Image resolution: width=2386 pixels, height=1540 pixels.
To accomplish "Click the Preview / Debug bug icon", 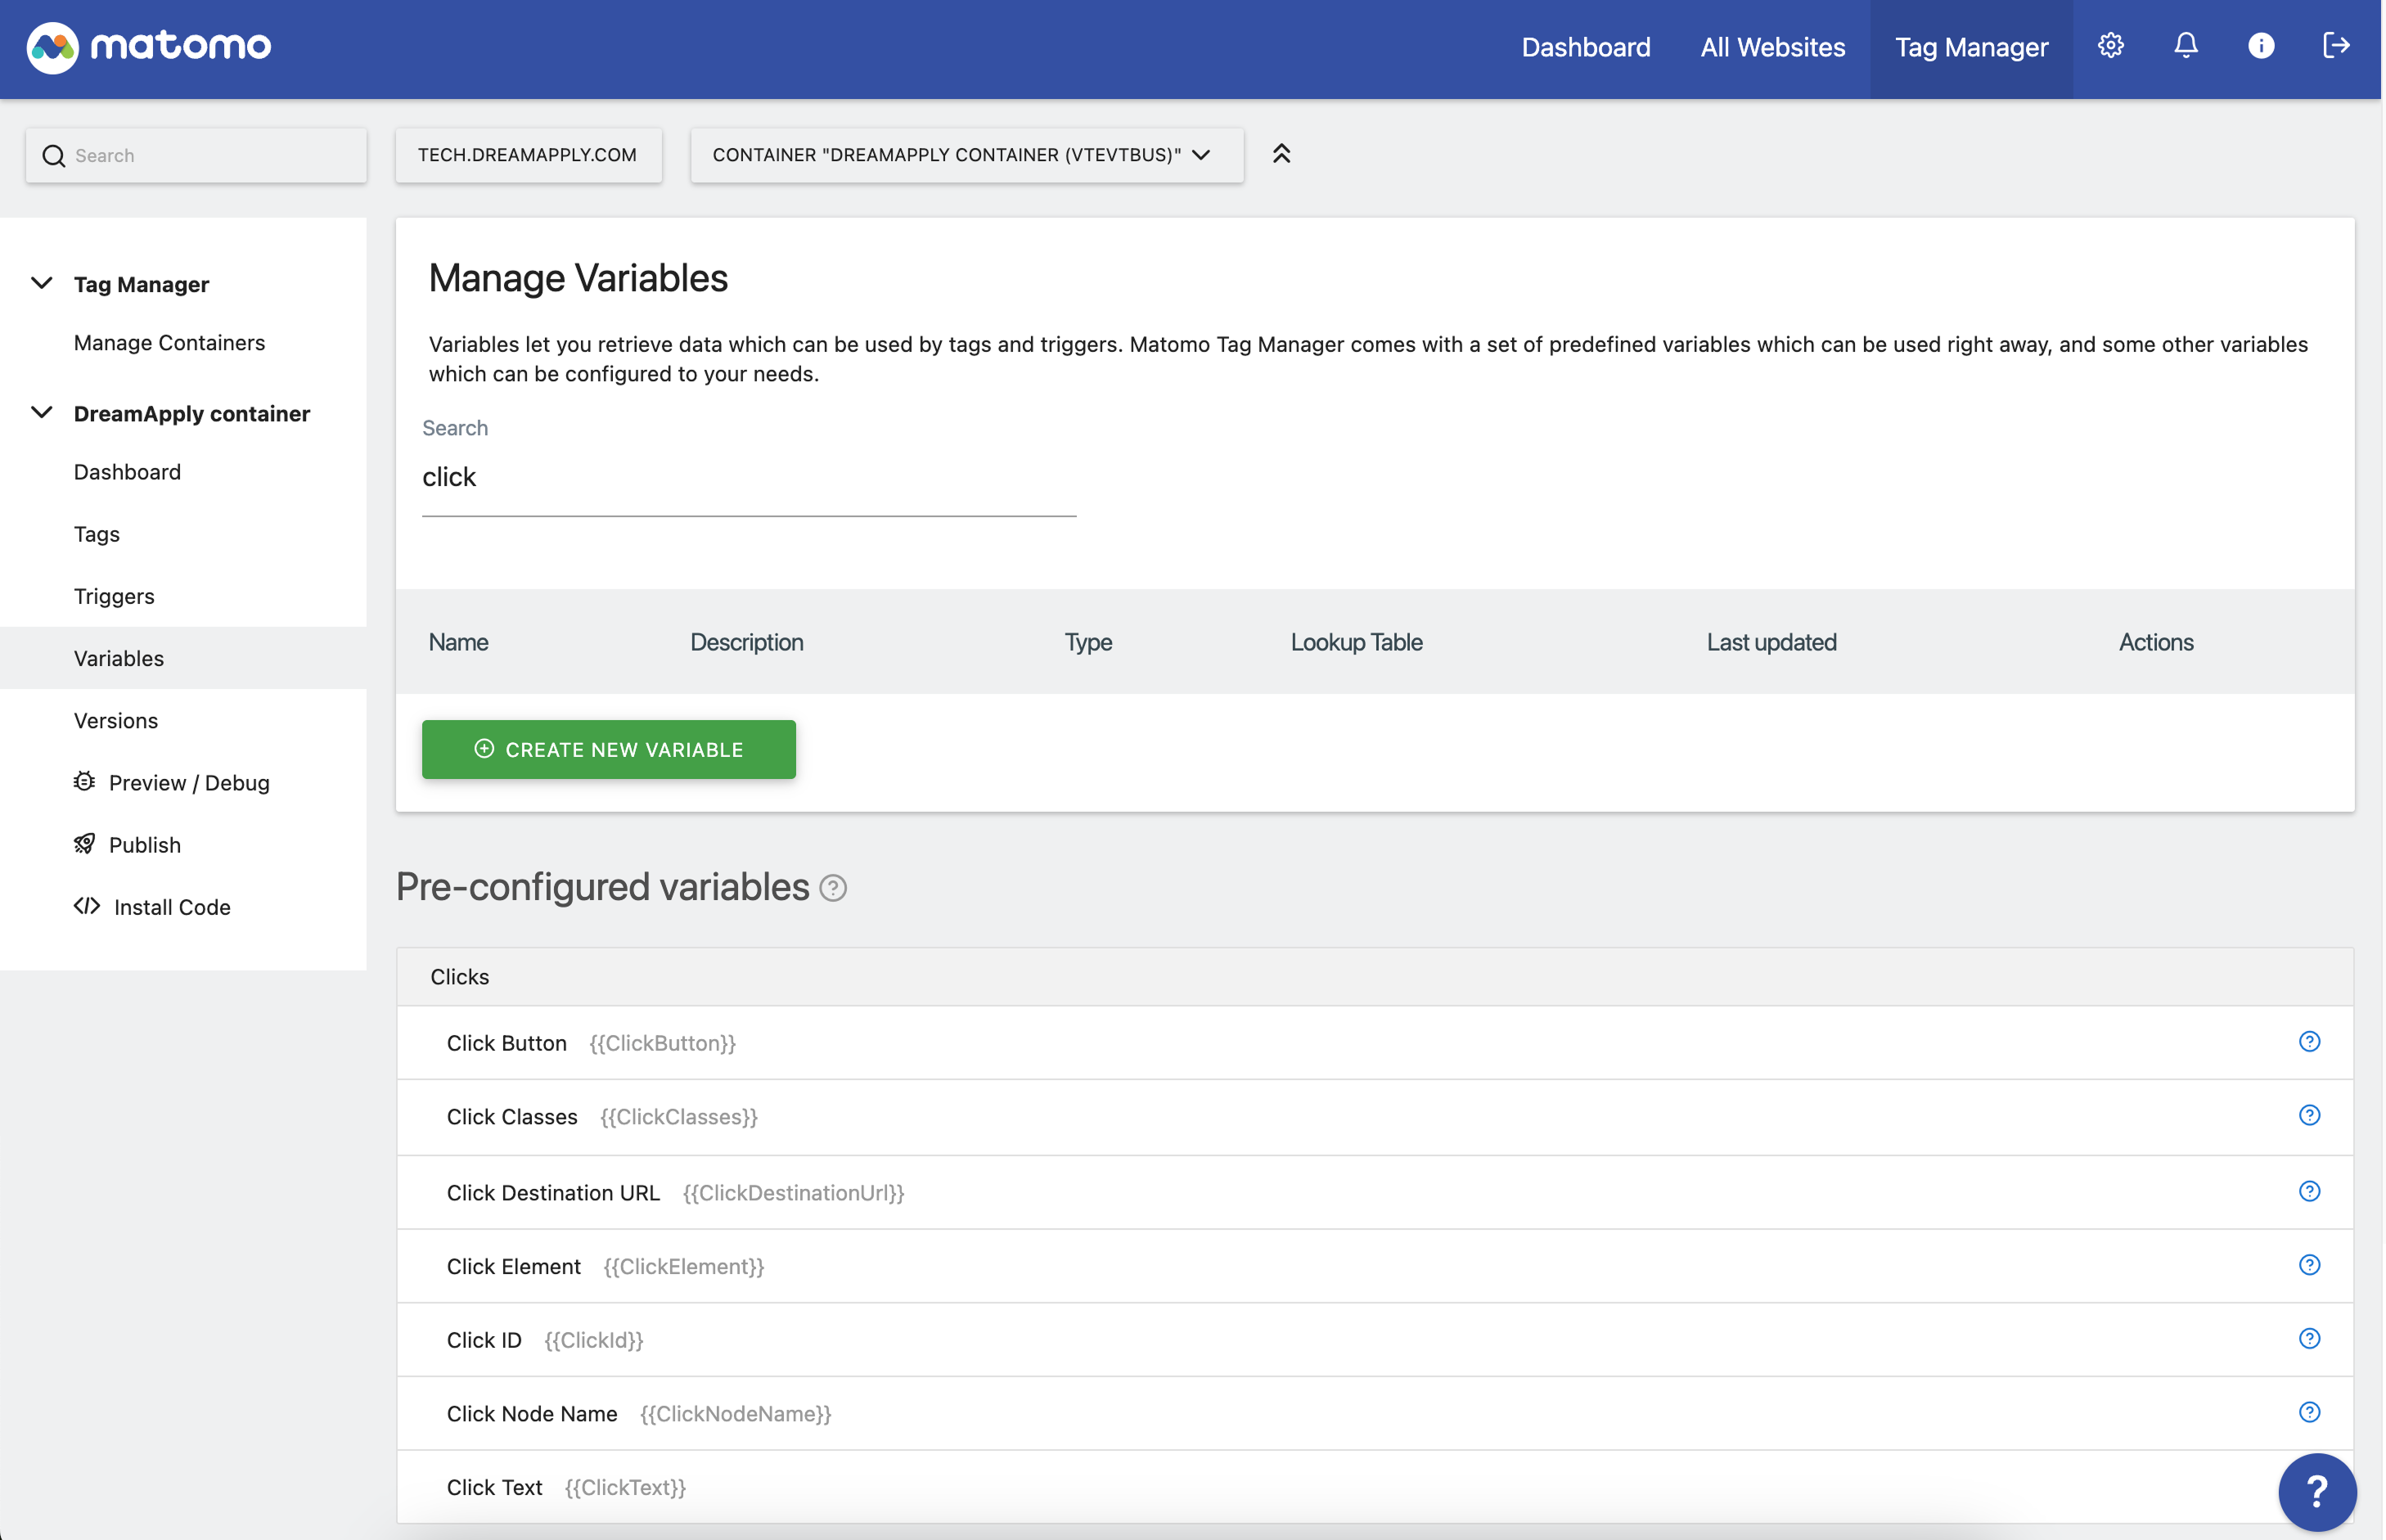I will point(85,781).
